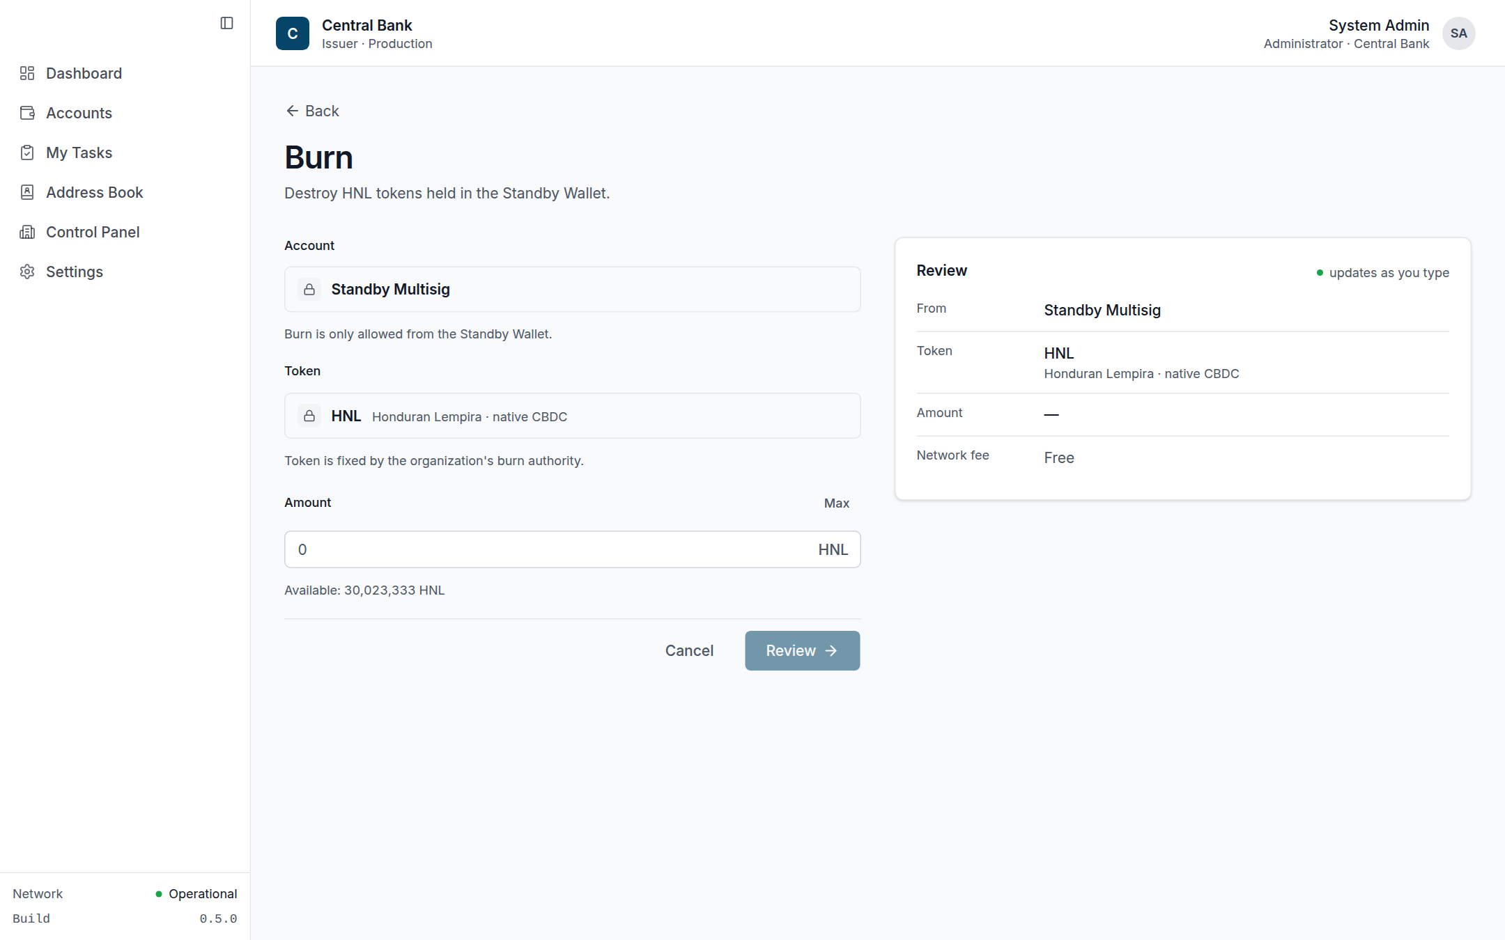
Task: Click the System Admin user name
Action: tap(1378, 25)
